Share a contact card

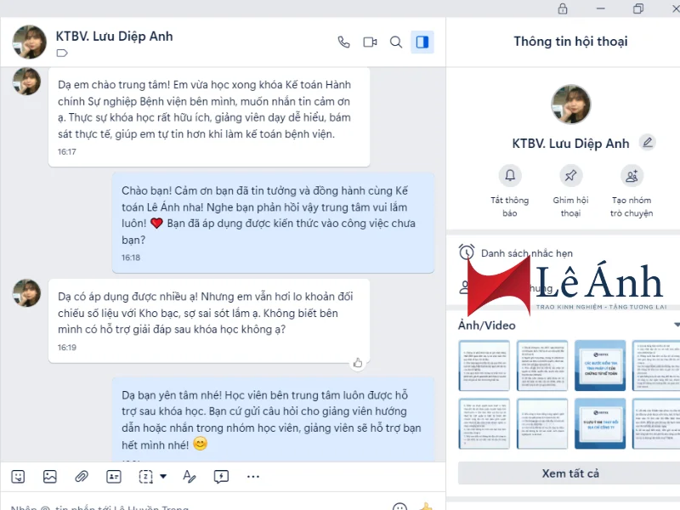[x=114, y=477]
